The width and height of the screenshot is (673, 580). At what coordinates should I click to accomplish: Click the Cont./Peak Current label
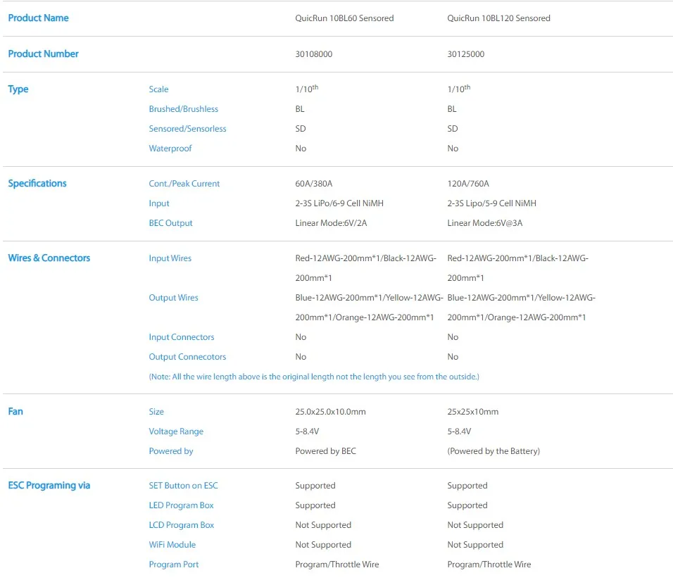coord(184,184)
